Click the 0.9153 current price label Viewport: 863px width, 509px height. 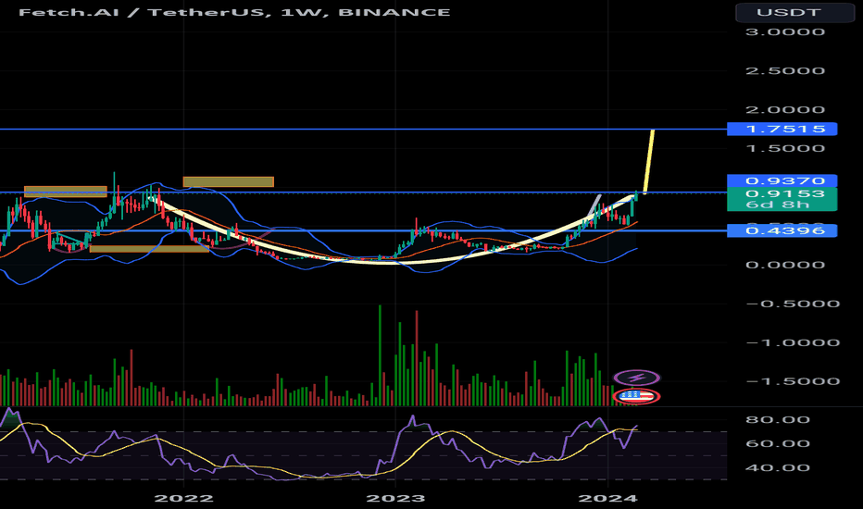pyautogui.click(x=785, y=193)
